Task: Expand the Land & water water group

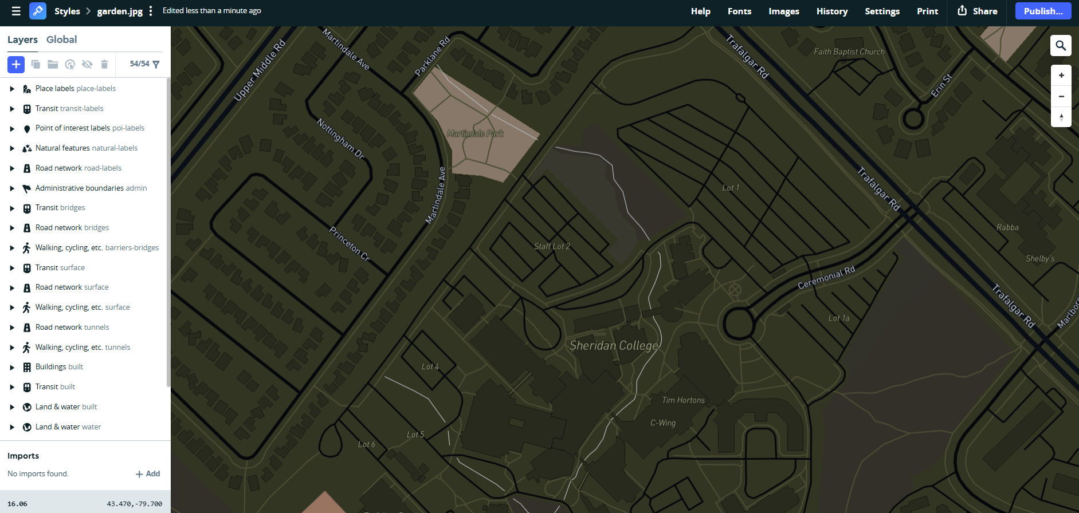Action: tap(12, 427)
